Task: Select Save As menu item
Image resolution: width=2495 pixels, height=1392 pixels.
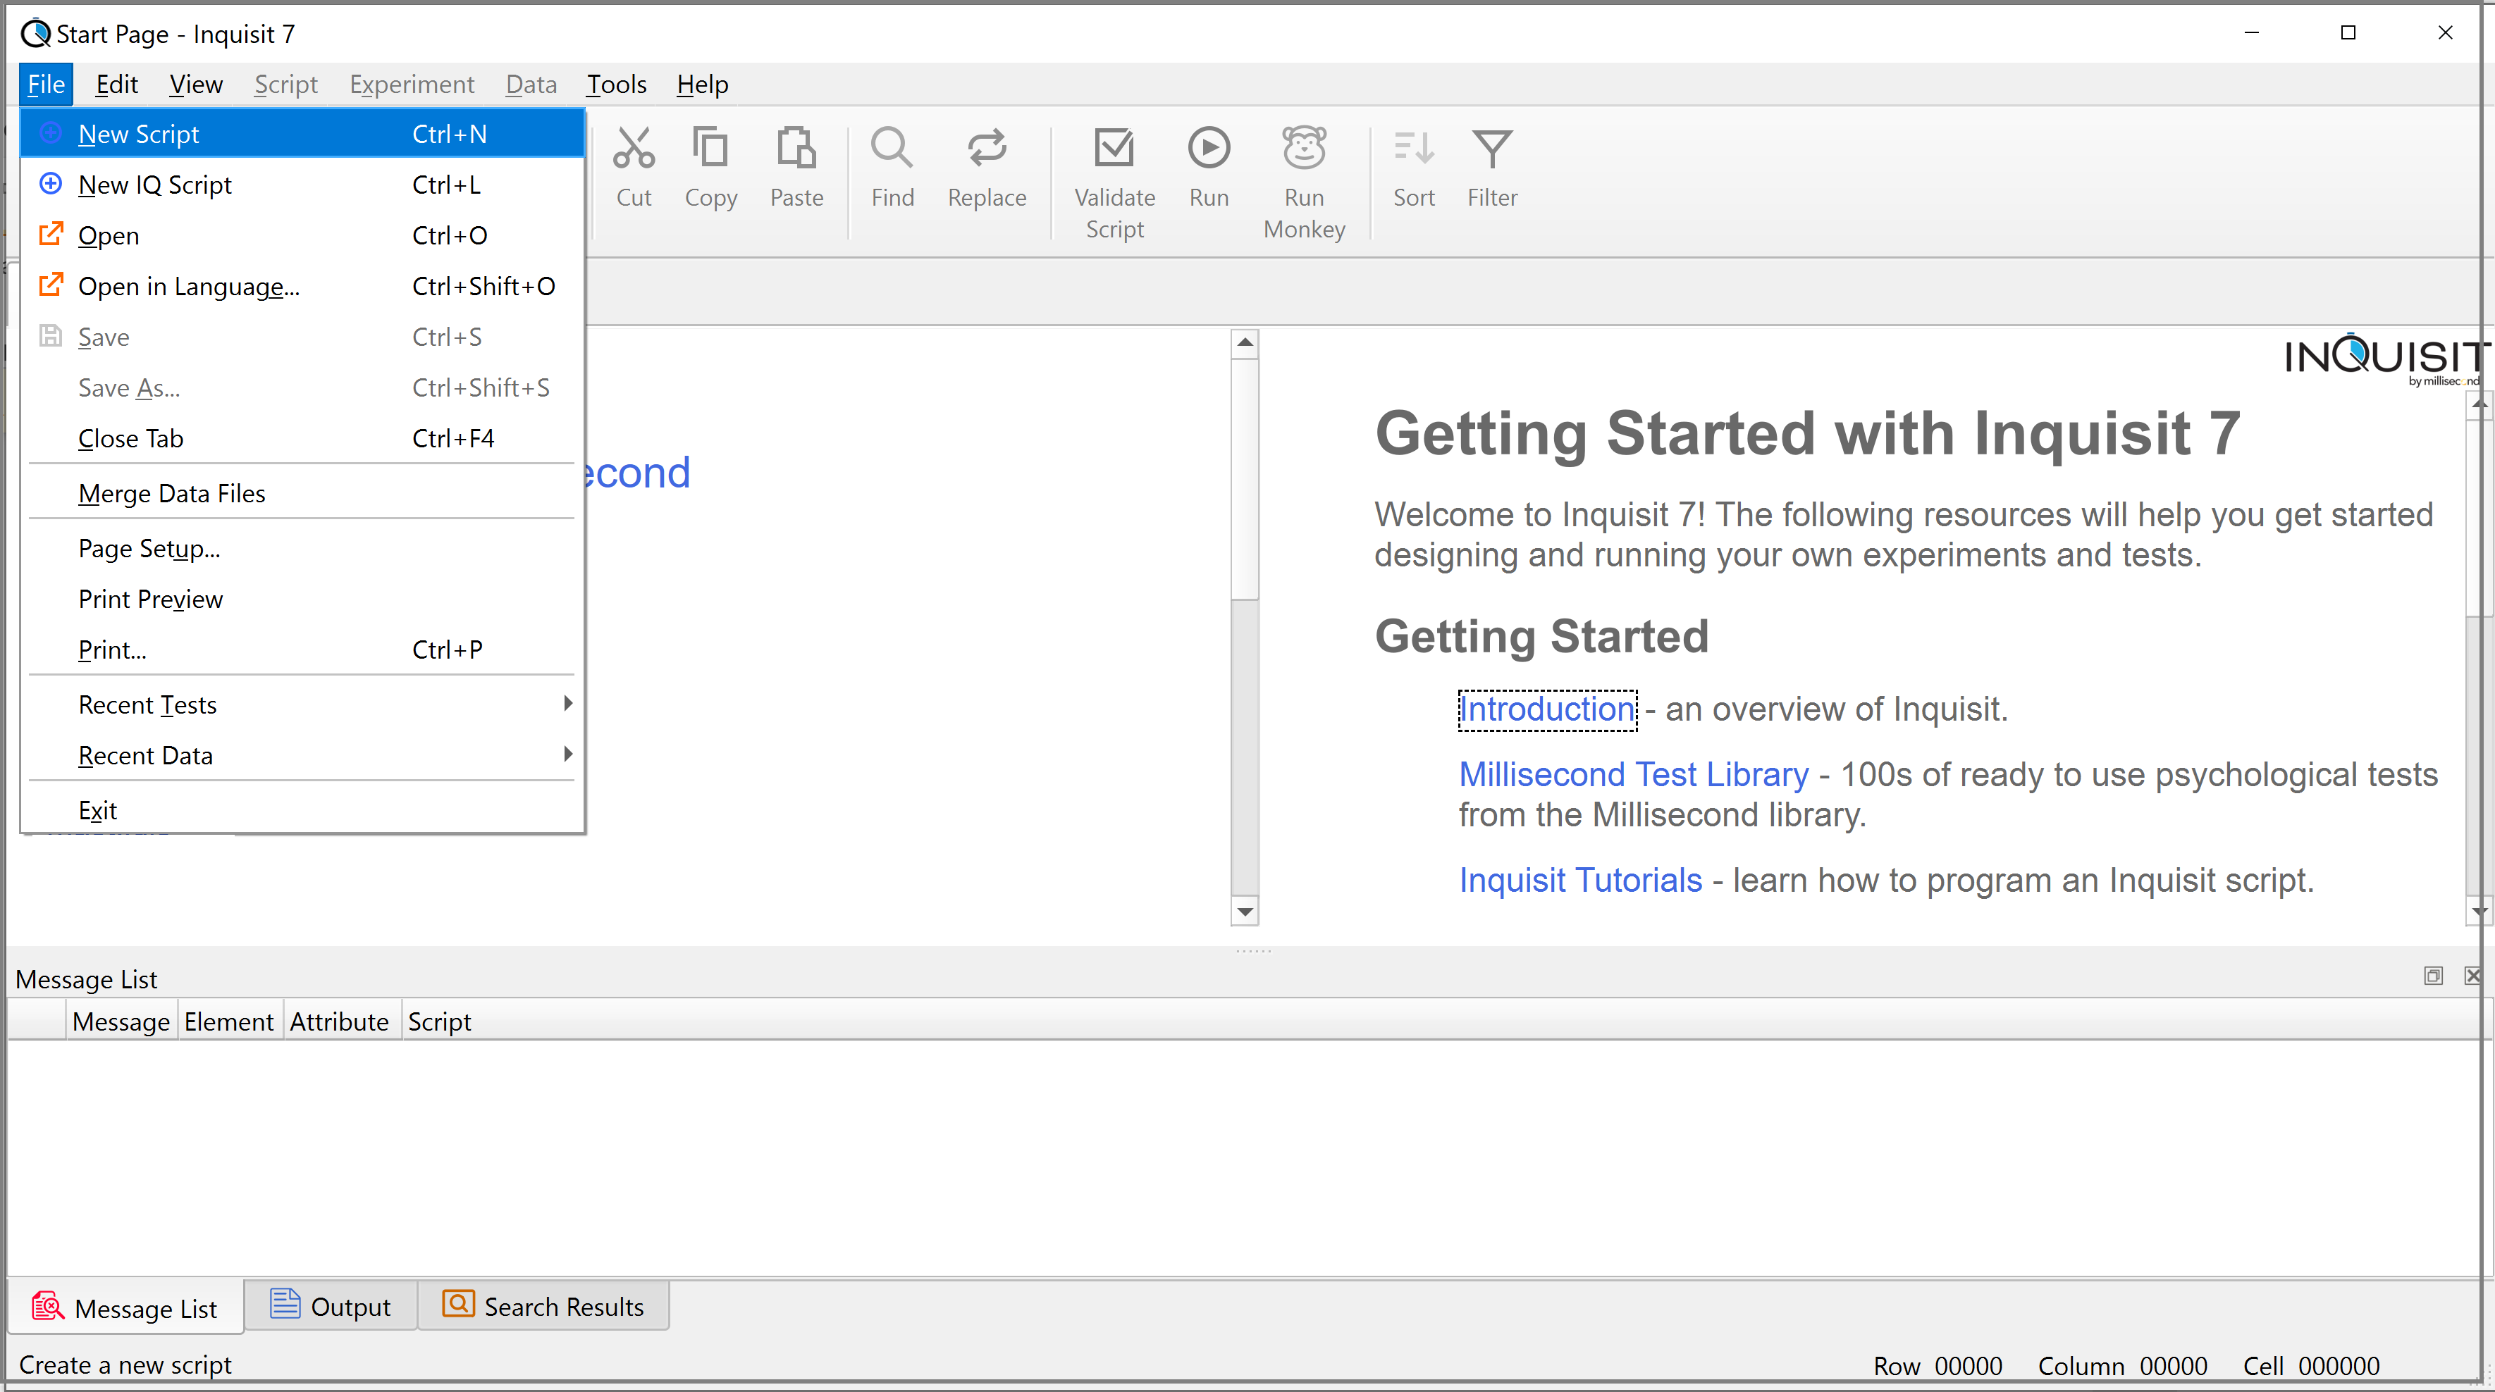Action: click(x=302, y=387)
